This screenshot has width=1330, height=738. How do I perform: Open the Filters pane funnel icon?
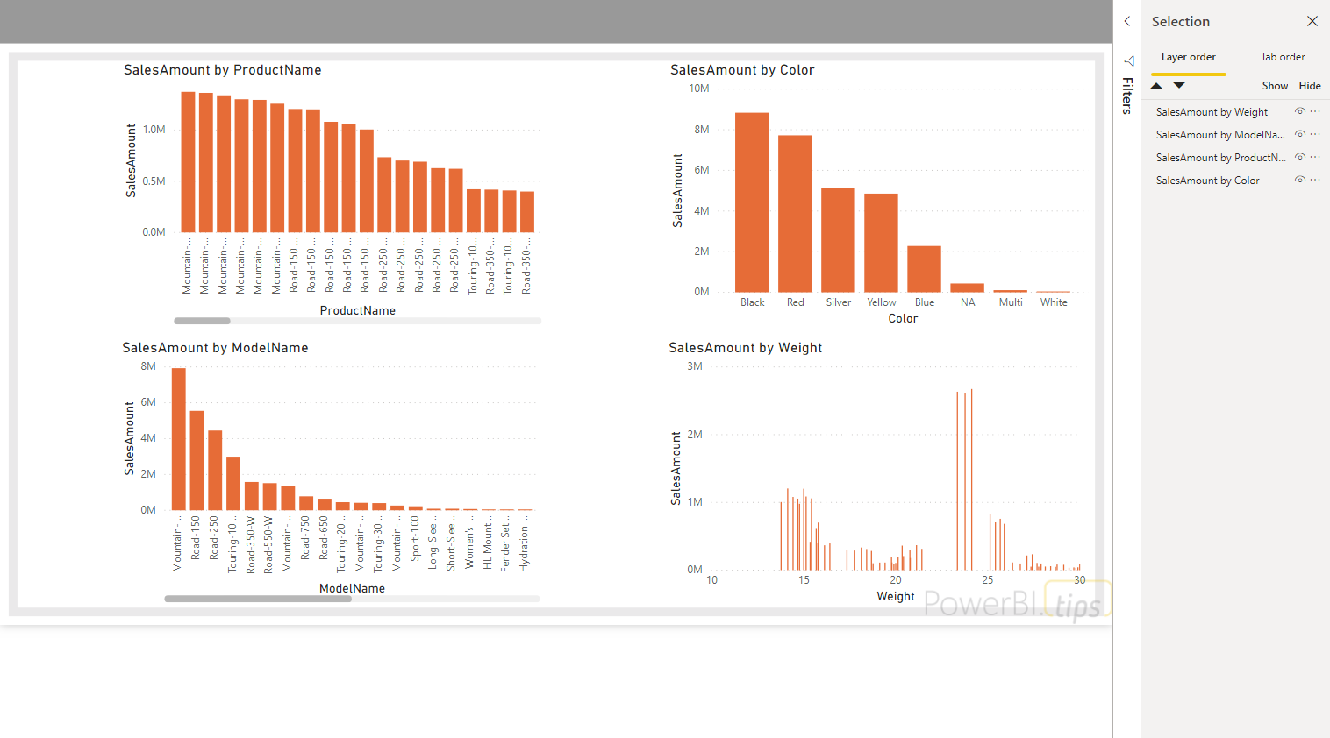tap(1128, 60)
